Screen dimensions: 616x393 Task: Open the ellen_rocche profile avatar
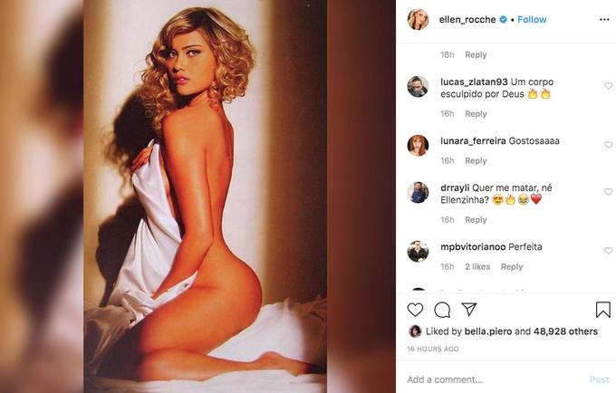tap(418, 19)
